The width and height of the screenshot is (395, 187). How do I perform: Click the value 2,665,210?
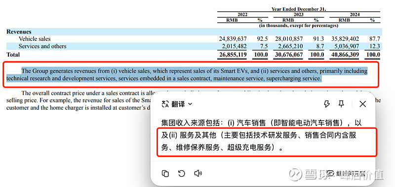(x=290, y=46)
